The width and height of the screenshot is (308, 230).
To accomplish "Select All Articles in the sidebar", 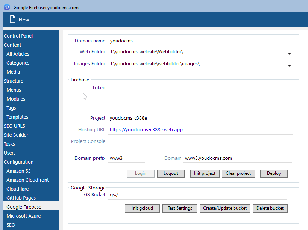I will [18, 54].
